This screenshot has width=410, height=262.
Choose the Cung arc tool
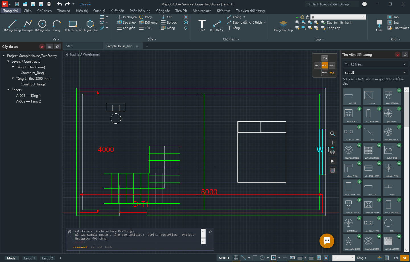click(57, 25)
